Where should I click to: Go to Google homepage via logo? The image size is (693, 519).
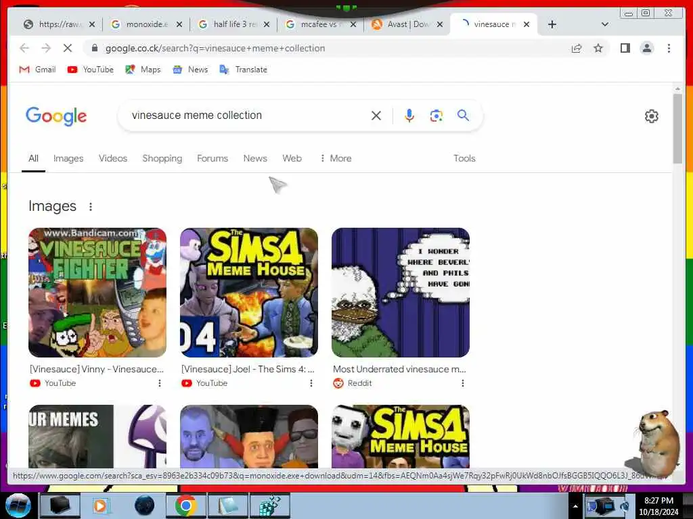coord(56,116)
